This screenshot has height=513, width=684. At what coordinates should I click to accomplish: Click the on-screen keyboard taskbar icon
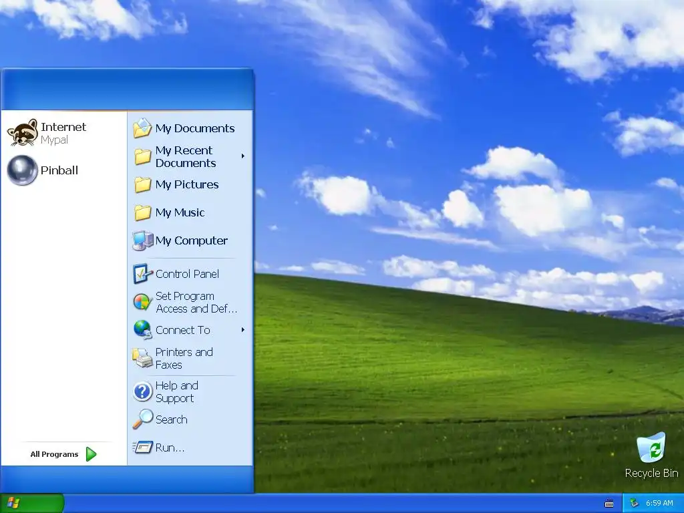click(609, 504)
